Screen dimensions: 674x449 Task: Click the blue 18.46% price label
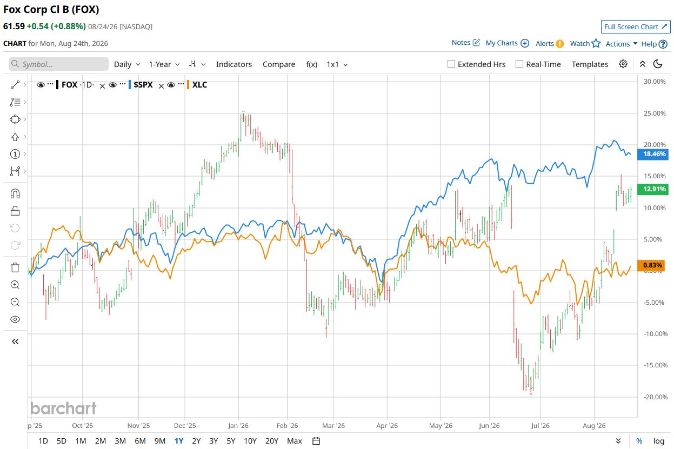coord(653,154)
